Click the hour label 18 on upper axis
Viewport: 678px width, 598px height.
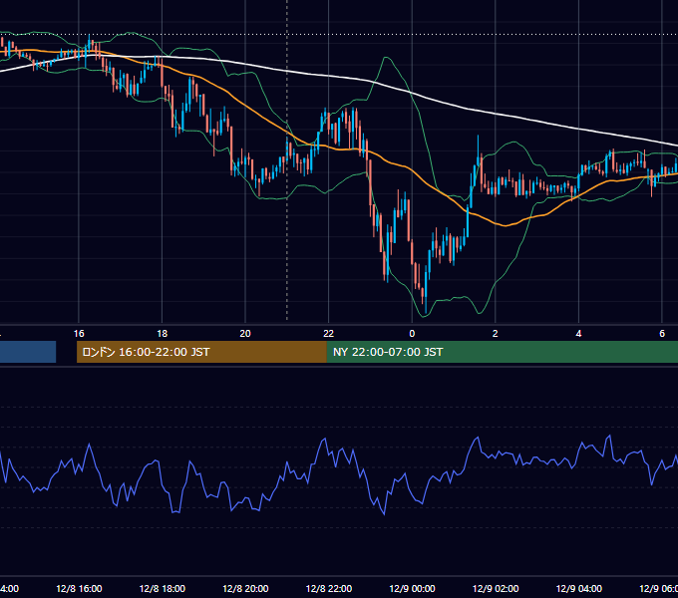click(163, 334)
